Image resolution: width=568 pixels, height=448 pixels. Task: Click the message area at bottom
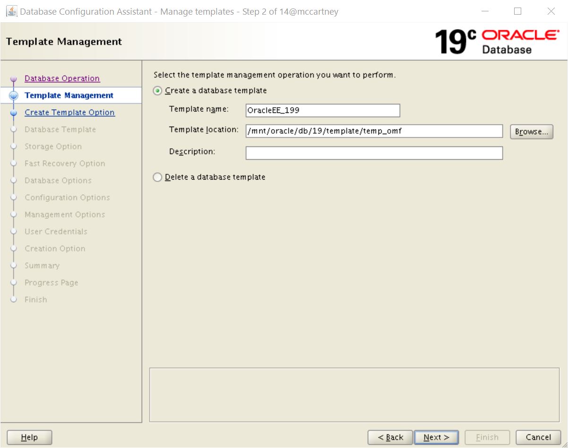coord(354,395)
